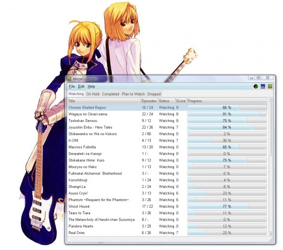Click the blue MAL icon
The width and height of the screenshot is (283, 250).
[x=263, y=86]
